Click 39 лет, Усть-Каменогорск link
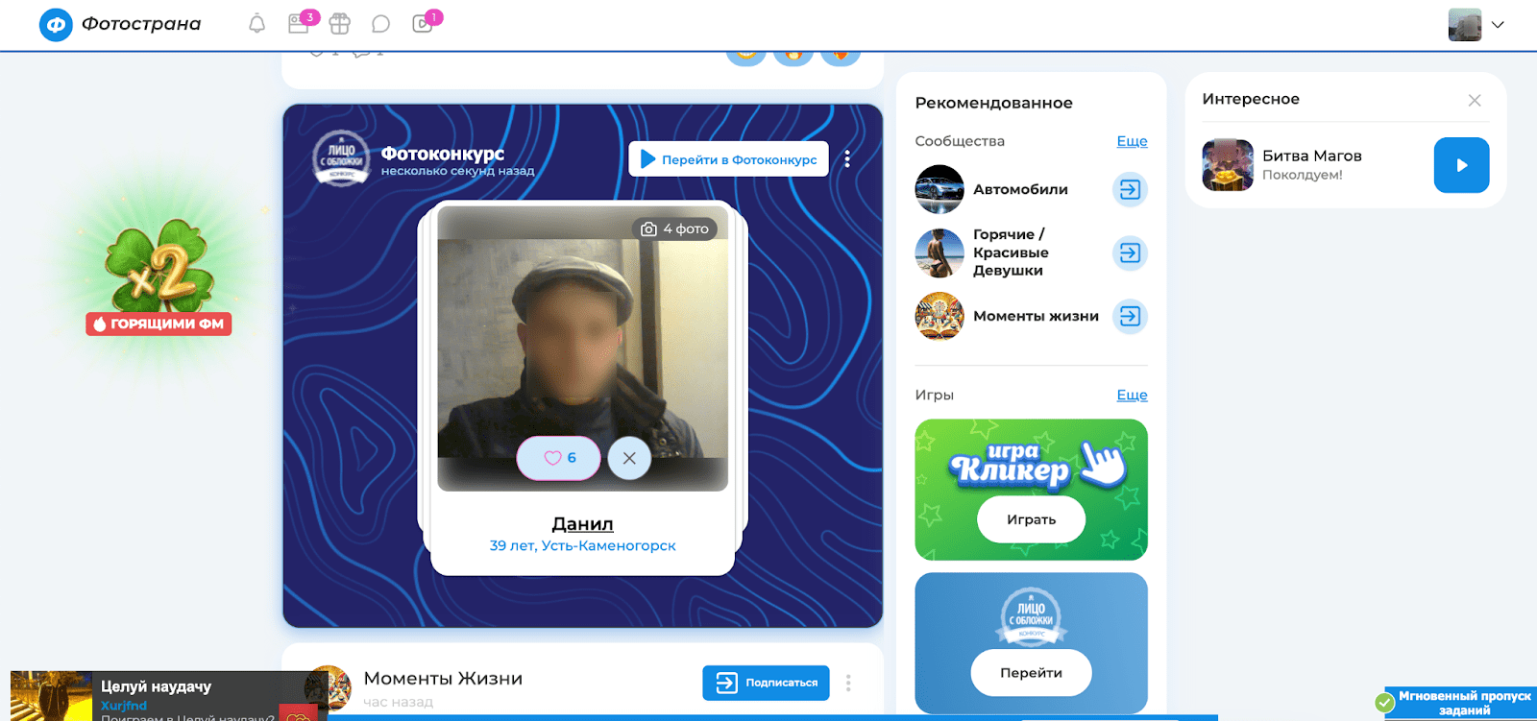This screenshot has width=1537, height=721. coord(582,545)
